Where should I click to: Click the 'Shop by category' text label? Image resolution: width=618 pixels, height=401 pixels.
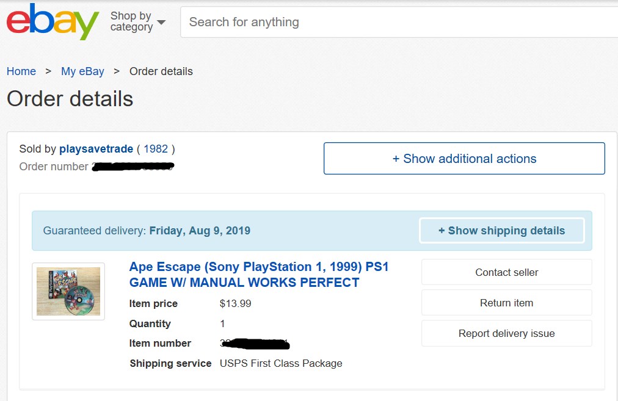(131, 21)
